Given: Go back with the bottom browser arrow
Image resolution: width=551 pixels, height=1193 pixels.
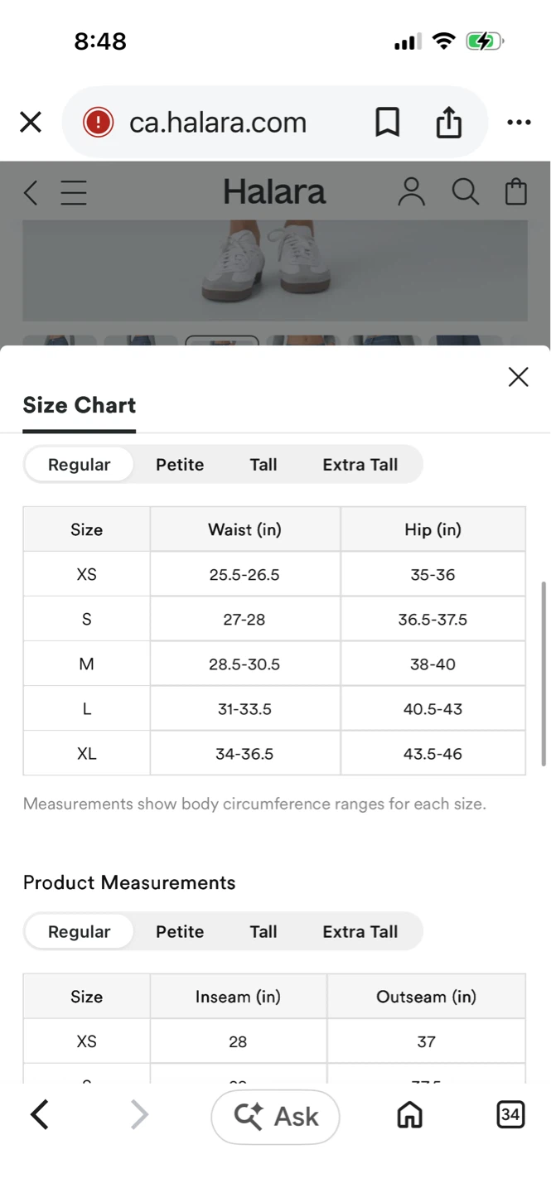Looking at the screenshot, I should [39, 1115].
